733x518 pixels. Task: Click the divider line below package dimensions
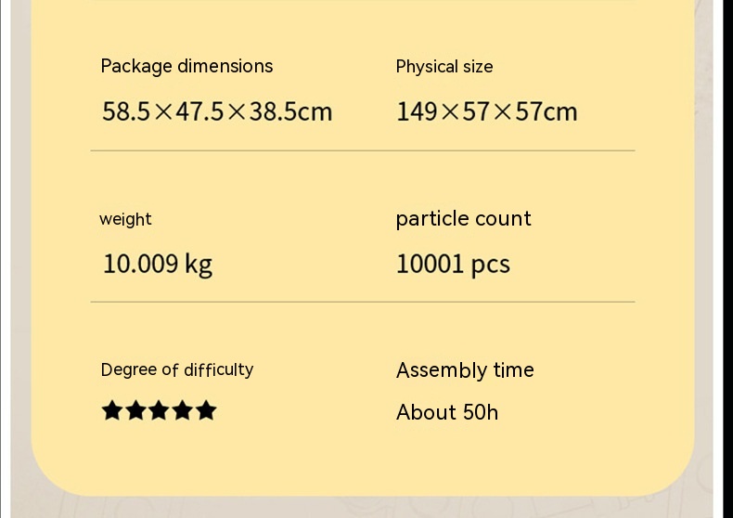[362, 150]
